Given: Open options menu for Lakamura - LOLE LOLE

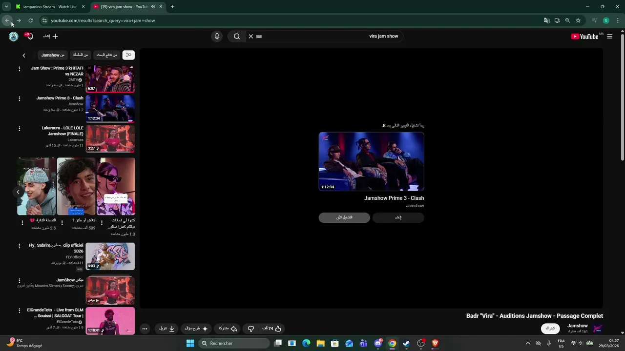Looking at the screenshot, I should (20, 129).
